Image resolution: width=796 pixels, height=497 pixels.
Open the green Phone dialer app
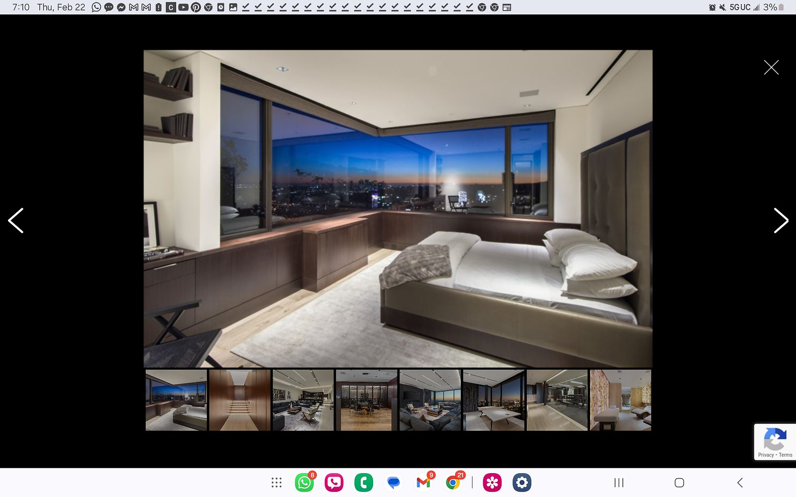pyautogui.click(x=364, y=483)
